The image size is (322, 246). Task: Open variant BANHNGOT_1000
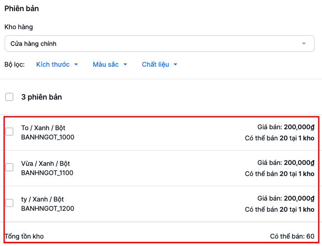coord(48,137)
